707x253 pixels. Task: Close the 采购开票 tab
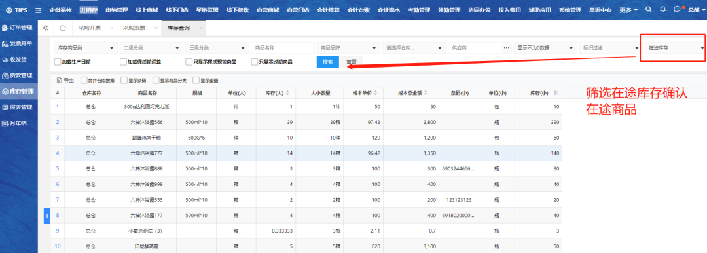point(113,28)
